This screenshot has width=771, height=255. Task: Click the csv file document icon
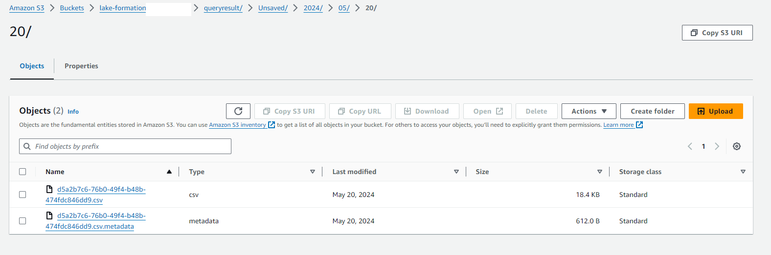click(x=49, y=189)
